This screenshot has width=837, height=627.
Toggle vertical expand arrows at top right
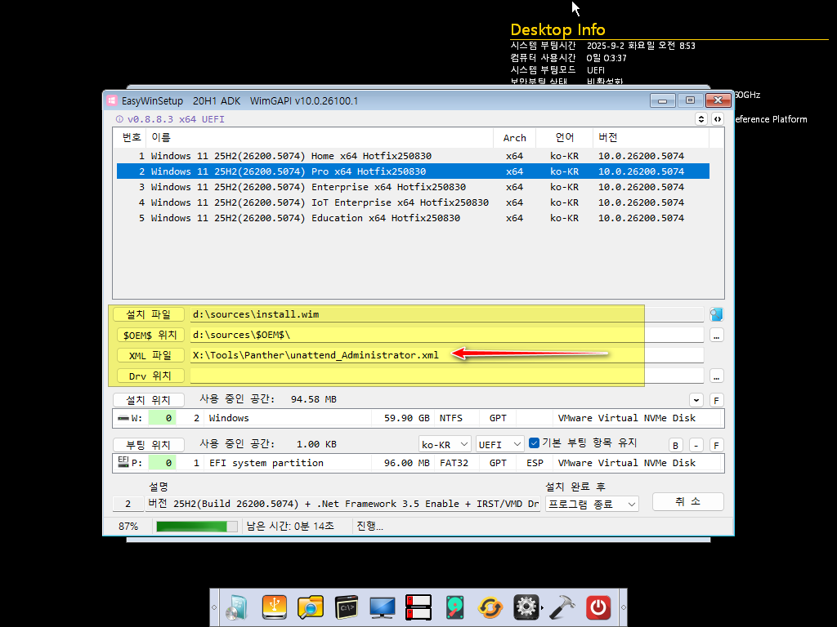click(x=701, y=119)
